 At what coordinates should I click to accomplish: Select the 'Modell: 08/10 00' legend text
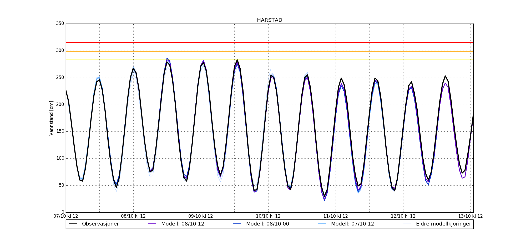(267, 224)
